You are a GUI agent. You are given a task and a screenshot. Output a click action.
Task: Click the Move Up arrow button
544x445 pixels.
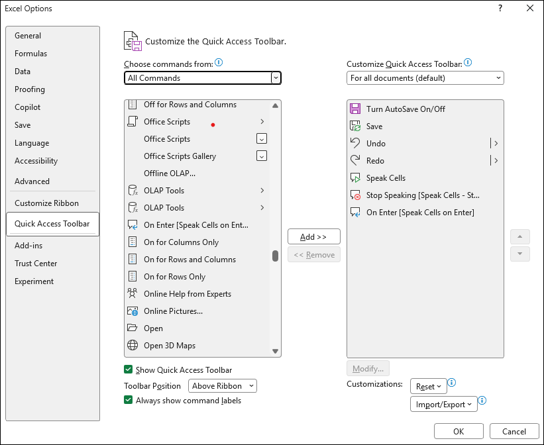(x=519, y=236)
